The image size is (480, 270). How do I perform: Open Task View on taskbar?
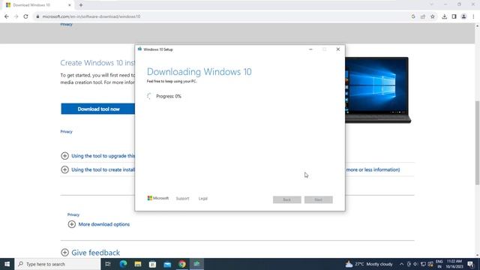tap(108, 264)
